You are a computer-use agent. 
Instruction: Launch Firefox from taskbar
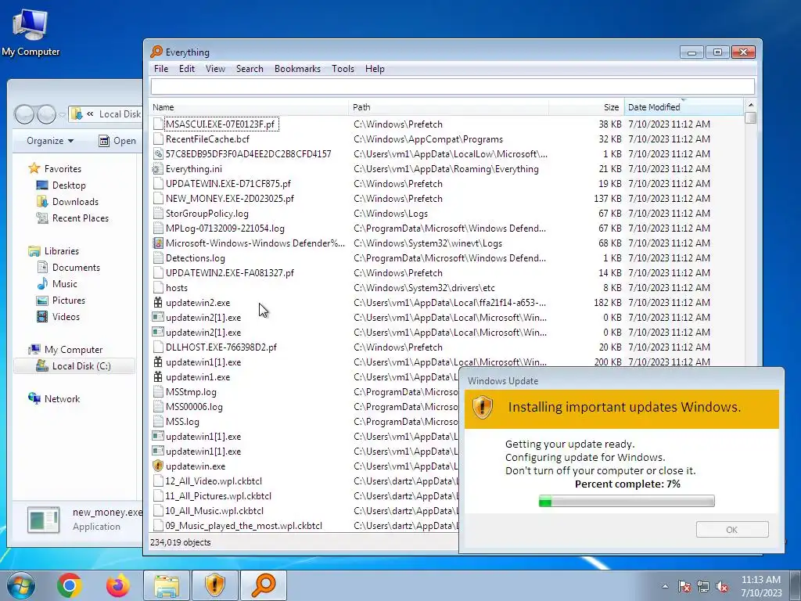pos(118,585)
